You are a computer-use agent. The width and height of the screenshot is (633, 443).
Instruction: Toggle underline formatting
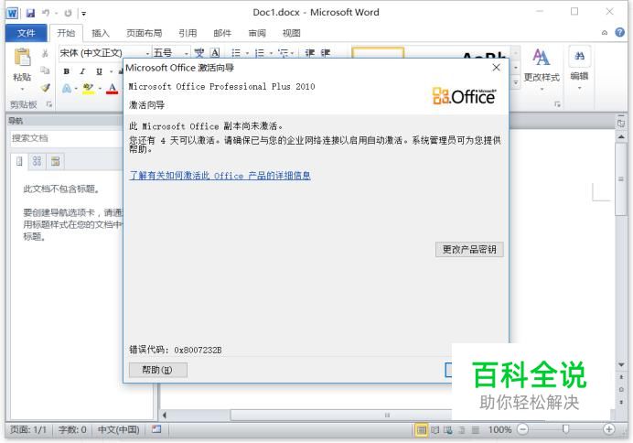(99, 71)
